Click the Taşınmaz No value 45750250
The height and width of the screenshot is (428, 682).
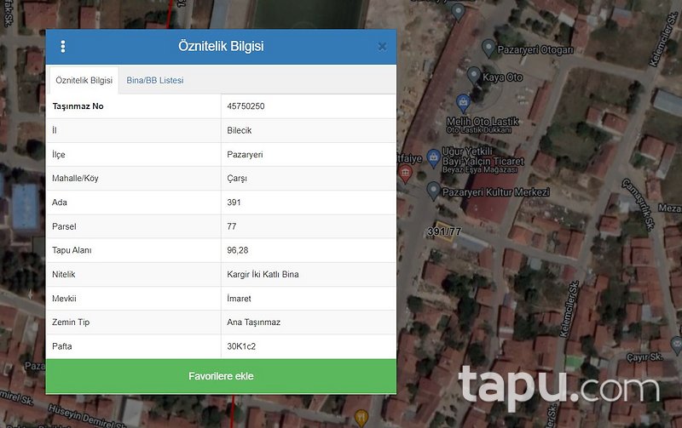click(x=246, y=106)
